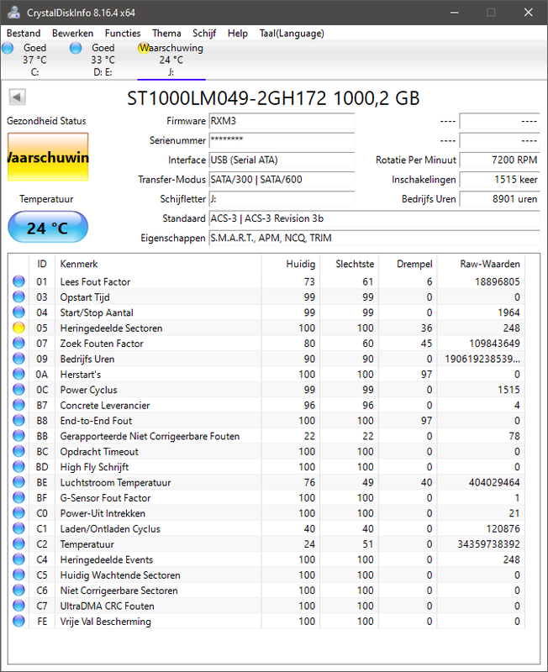Click the yellow warning dot beside Heringedeelde Sectoren

click(x=18, y=328)
